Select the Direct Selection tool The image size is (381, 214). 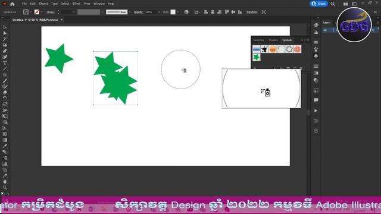(x=5, y=33)
